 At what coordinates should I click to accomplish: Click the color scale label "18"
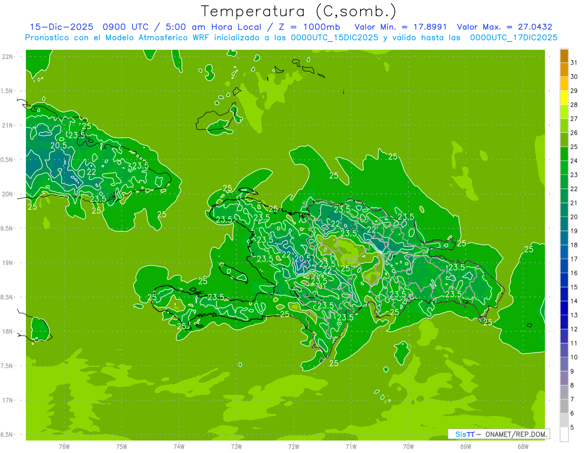coord(574,245)
